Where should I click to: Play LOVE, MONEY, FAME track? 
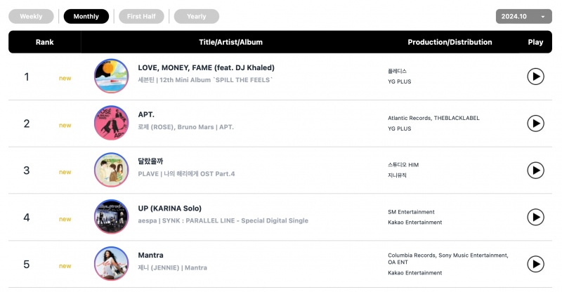(535, 77)
